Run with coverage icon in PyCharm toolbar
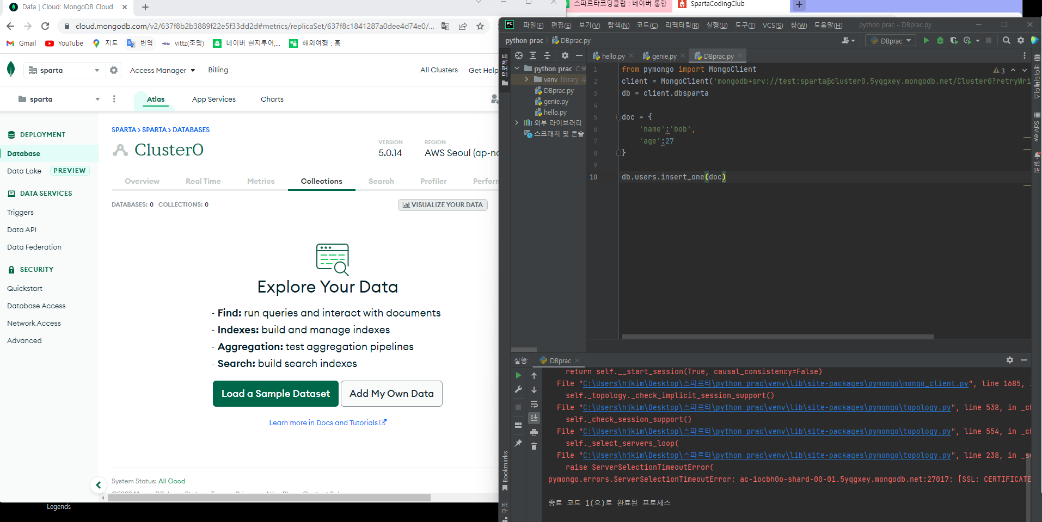 click(954, 40)
